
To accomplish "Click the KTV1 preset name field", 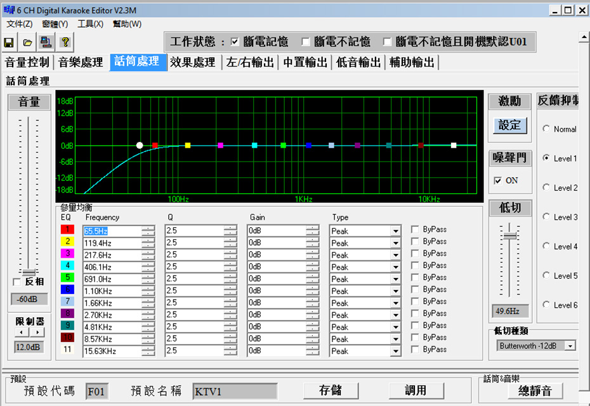I will (235, 391).
